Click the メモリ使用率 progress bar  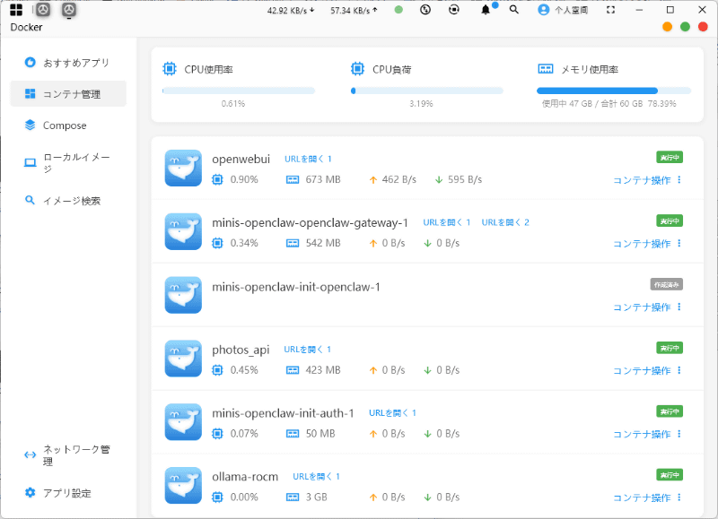(614, 91)
